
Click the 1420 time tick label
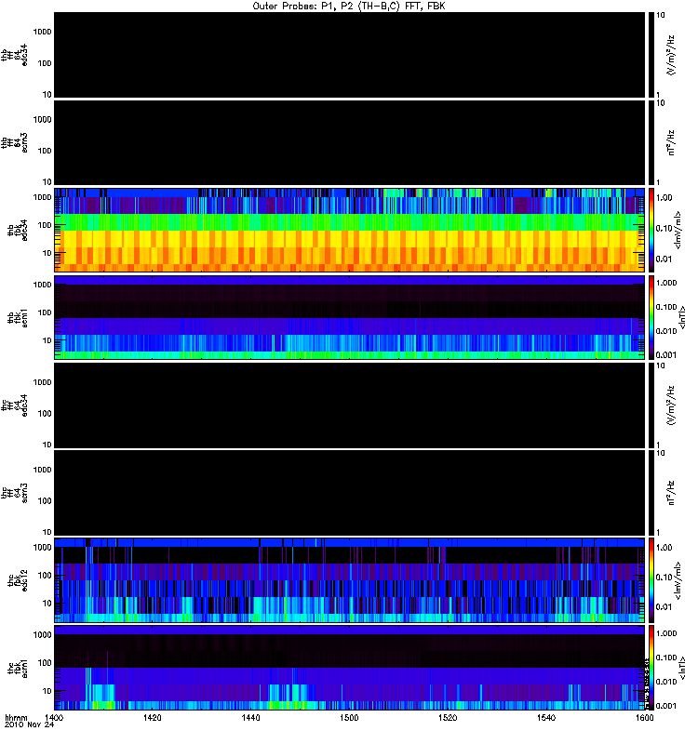coord(152,717)
